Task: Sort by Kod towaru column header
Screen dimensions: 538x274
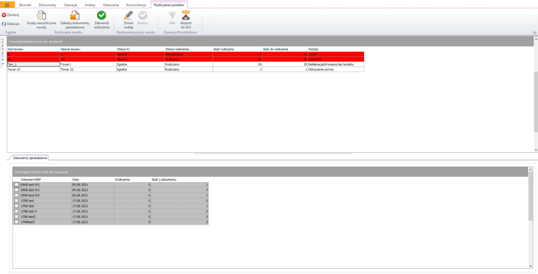Action: [x=33, y=49]
